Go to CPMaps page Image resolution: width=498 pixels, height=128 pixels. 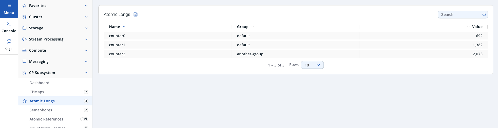click(37, 92)
